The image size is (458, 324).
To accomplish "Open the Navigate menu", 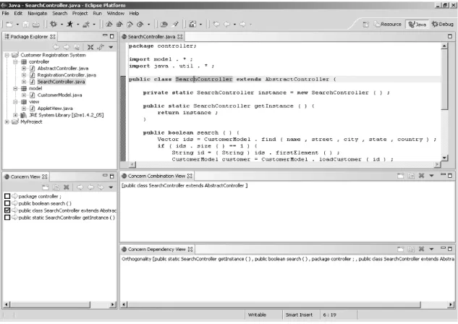I will point(38,14).
